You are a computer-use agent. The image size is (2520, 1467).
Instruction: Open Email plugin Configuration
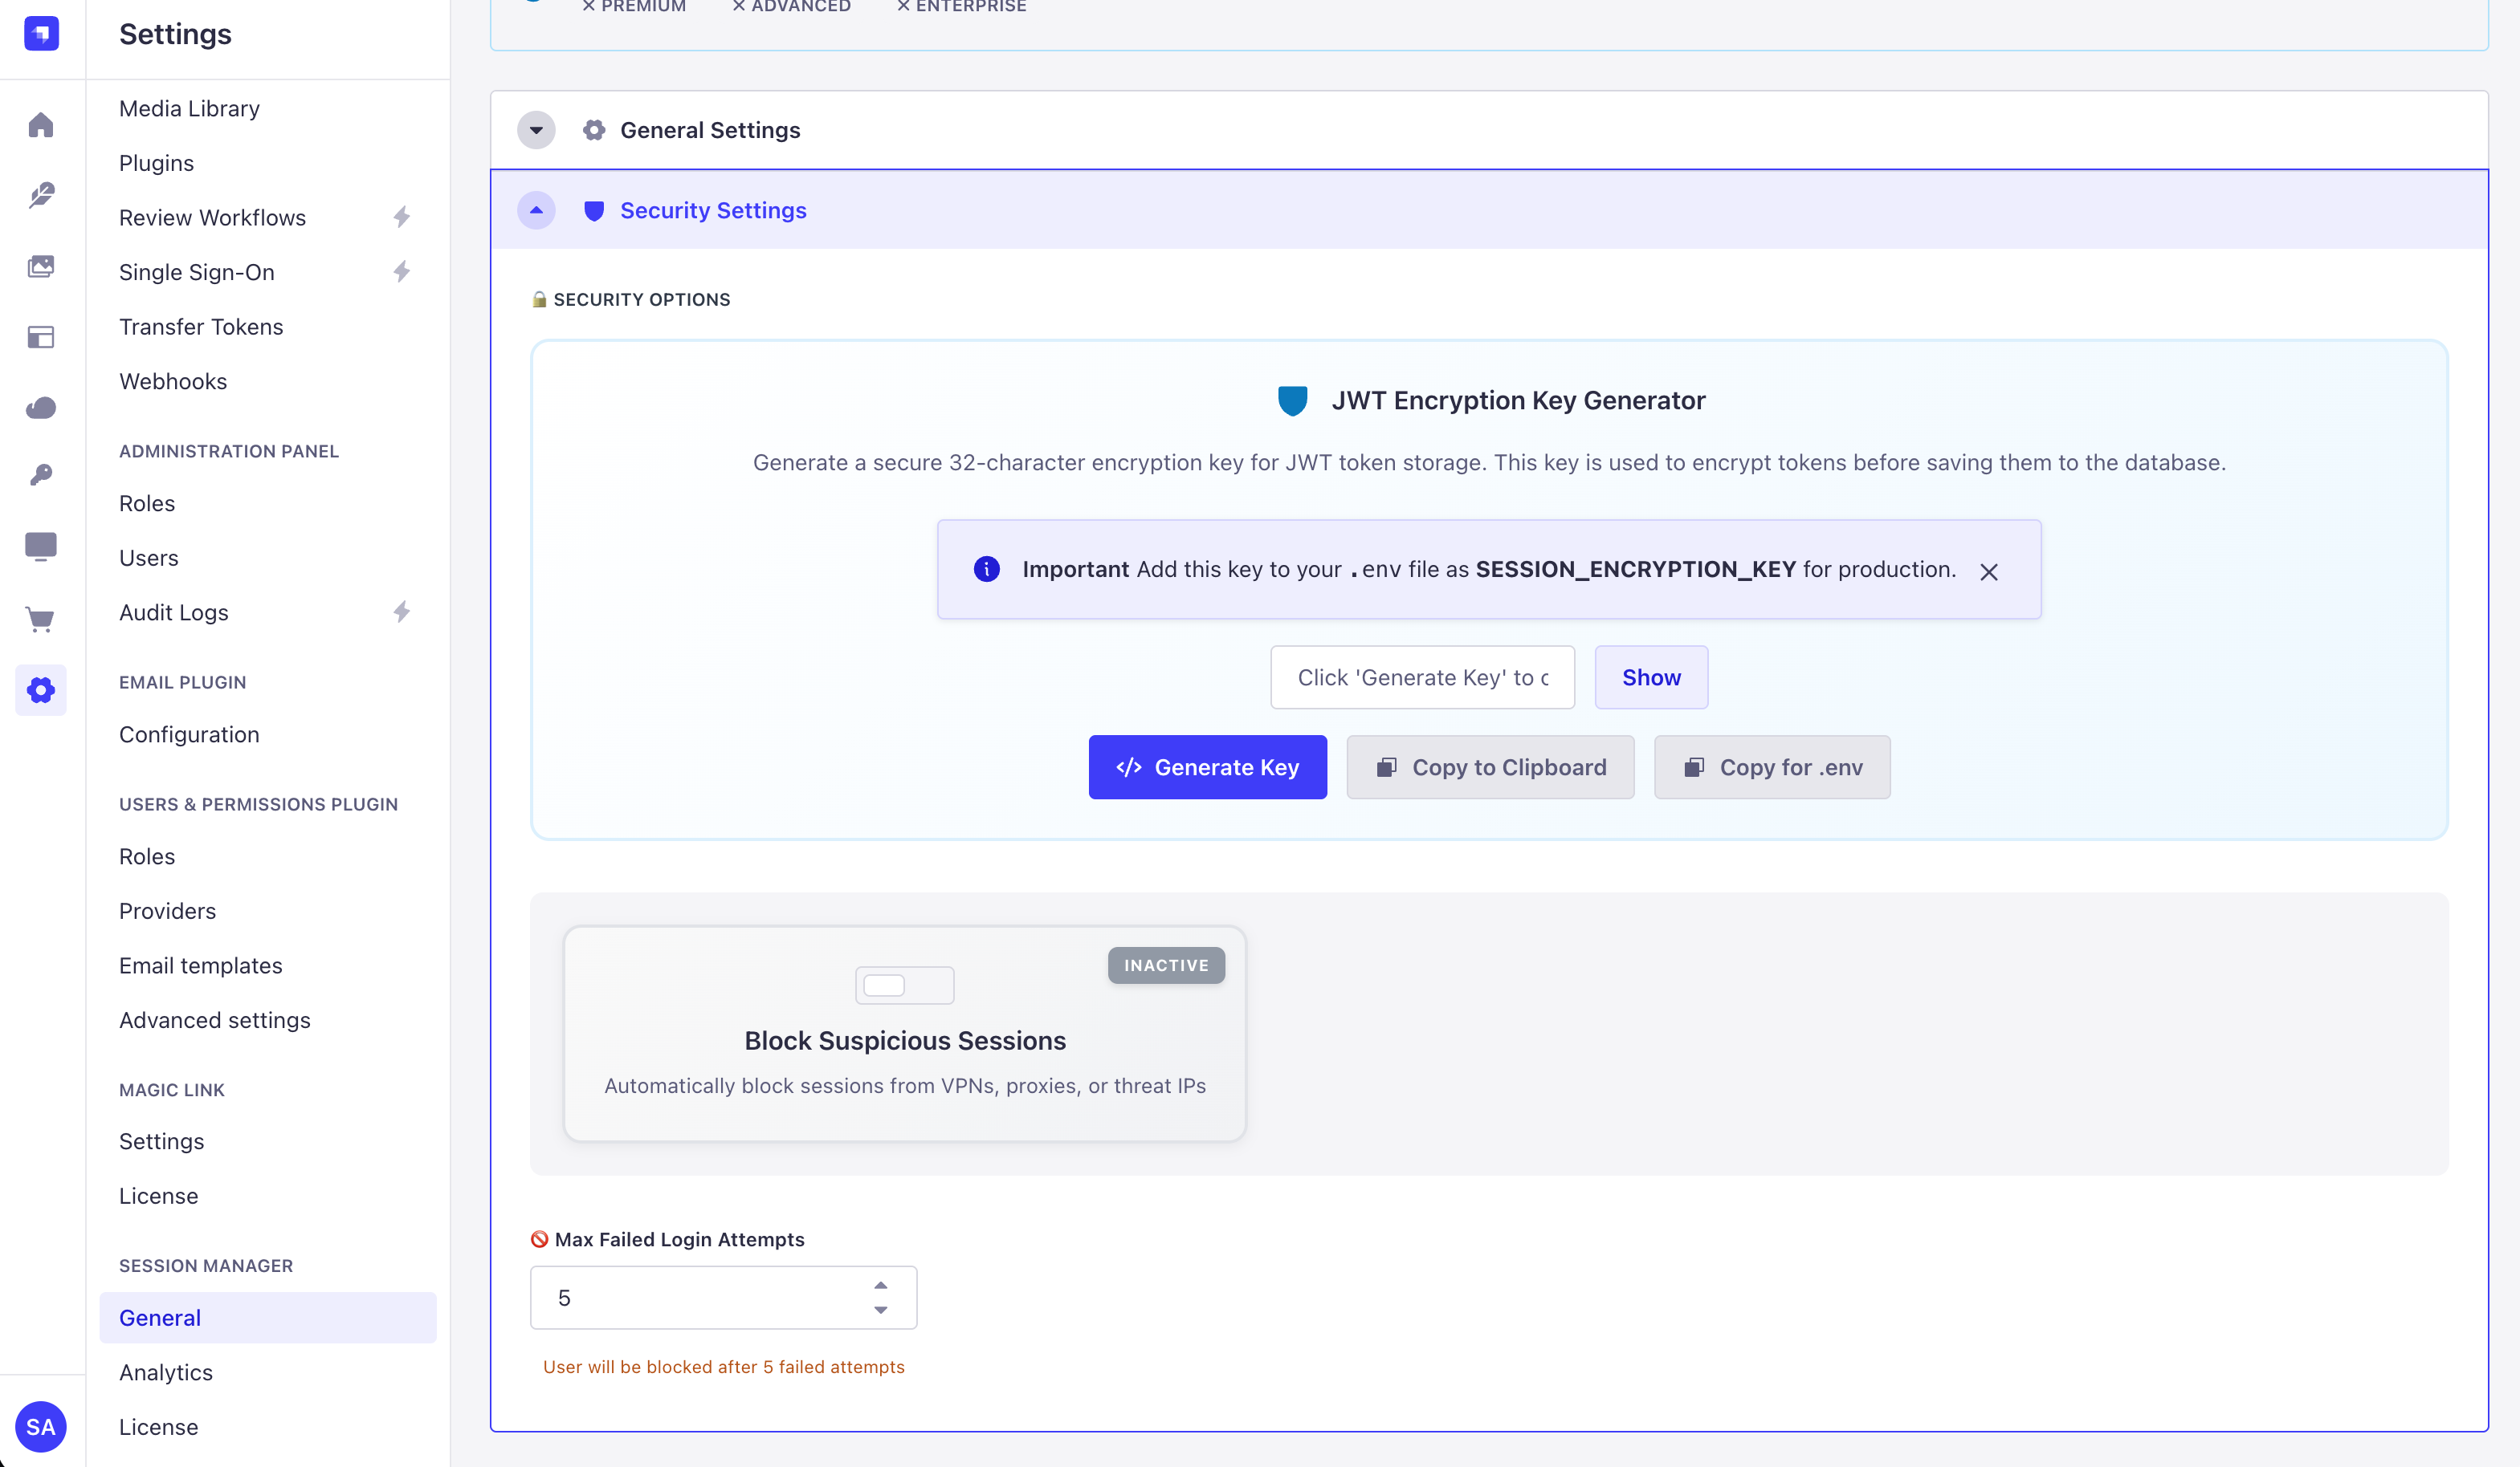(189, 734)
